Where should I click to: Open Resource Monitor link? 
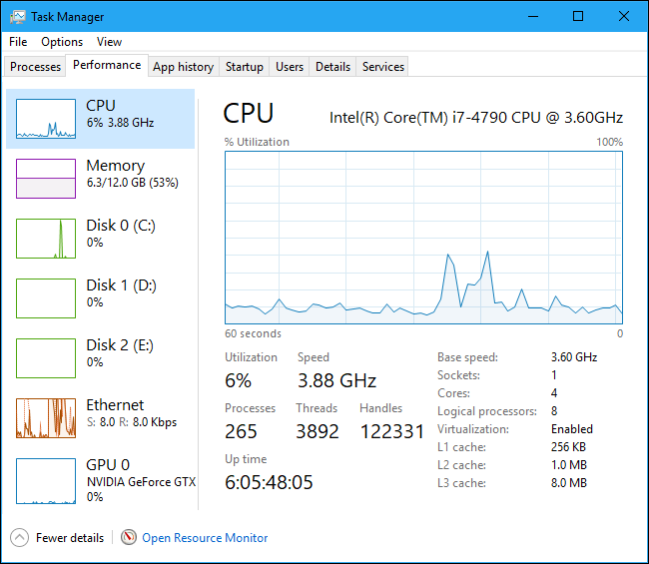[205, 537]
